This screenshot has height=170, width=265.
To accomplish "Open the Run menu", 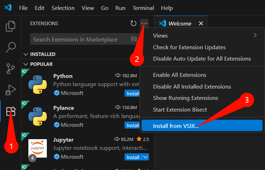I will tap(120, 8).
